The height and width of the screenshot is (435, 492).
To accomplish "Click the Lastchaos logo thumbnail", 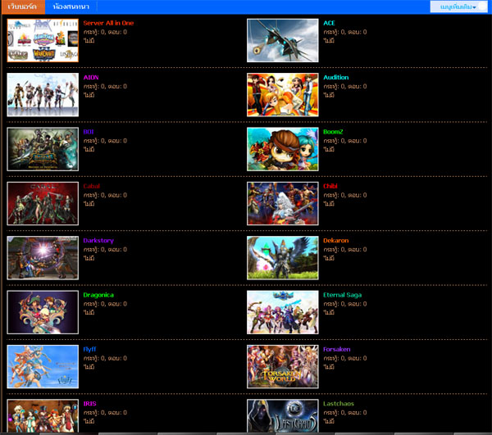I will pos(283,416).
